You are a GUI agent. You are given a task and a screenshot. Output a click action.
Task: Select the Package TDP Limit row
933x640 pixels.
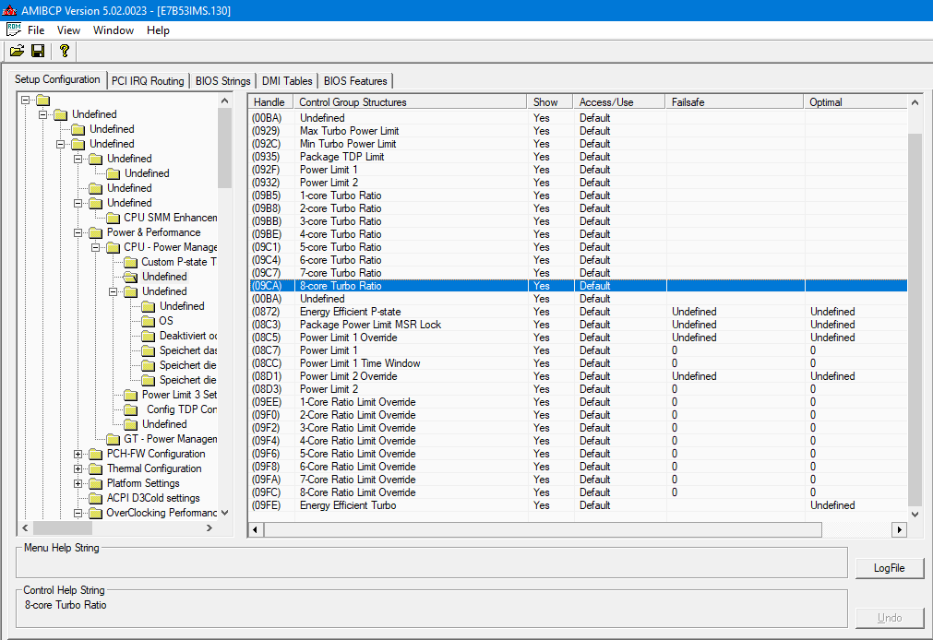pyautogui.click(x=341, y=157)
